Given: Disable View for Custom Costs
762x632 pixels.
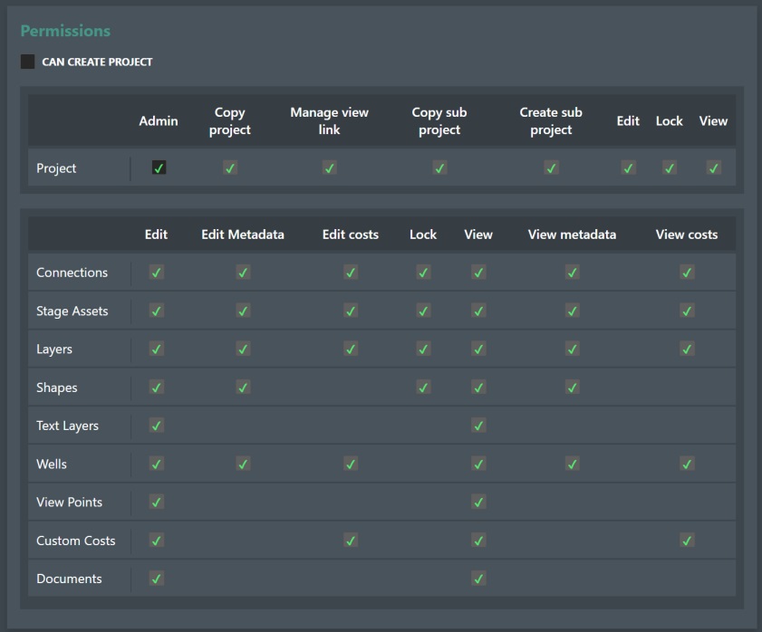Looking at the screenshot, I should 478,541.
